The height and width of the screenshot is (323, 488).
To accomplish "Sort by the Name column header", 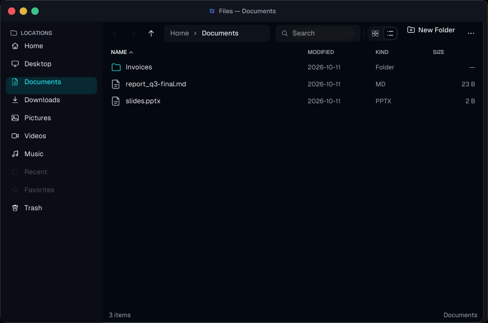I will point(119,52).
